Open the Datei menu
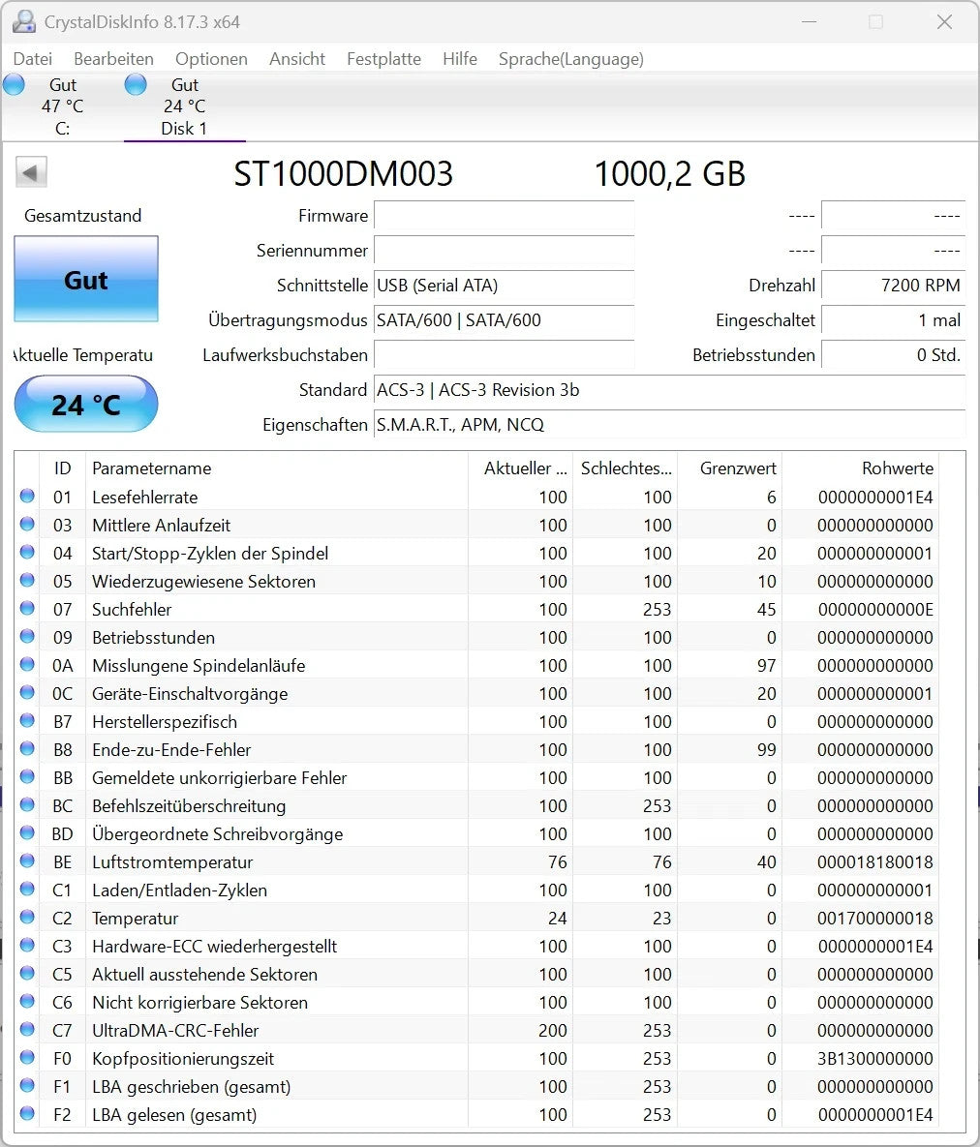 (32, 59)
